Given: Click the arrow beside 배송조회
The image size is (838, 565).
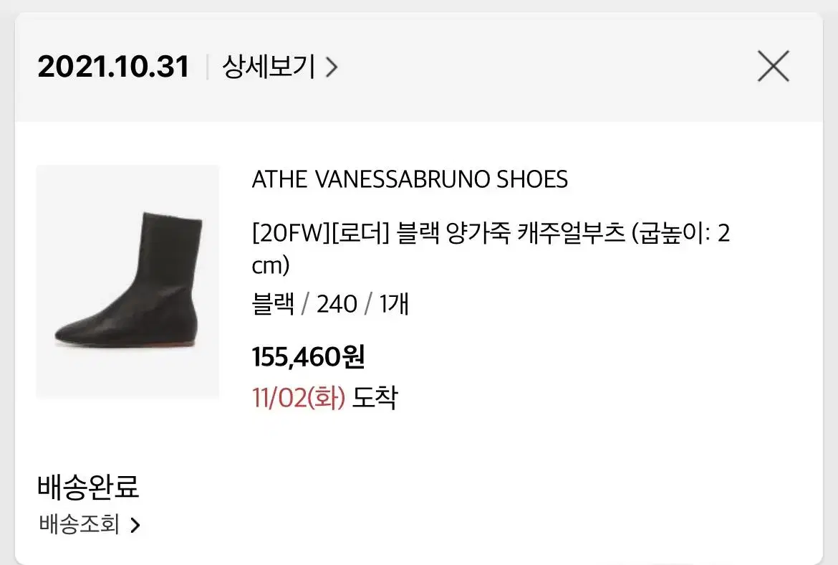Looking at the screenshot, I should [x=135, y=525].
